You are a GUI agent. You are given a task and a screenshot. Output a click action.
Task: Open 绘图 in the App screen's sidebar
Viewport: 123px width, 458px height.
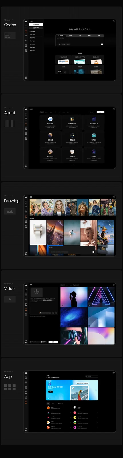pos(26,392)
